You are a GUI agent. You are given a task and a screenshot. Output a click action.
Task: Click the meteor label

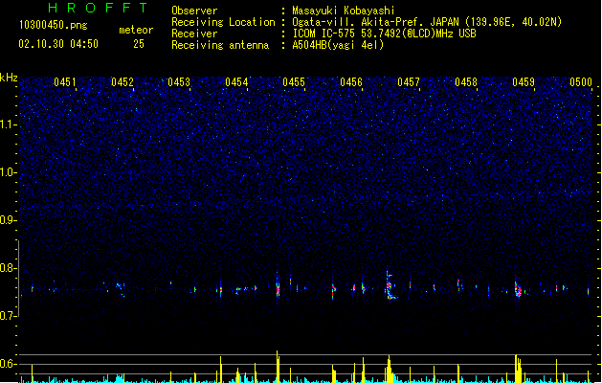(x=136, y=30)
